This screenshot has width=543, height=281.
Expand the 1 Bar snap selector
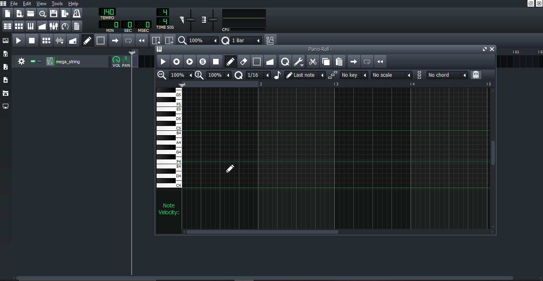coord(258,40)
